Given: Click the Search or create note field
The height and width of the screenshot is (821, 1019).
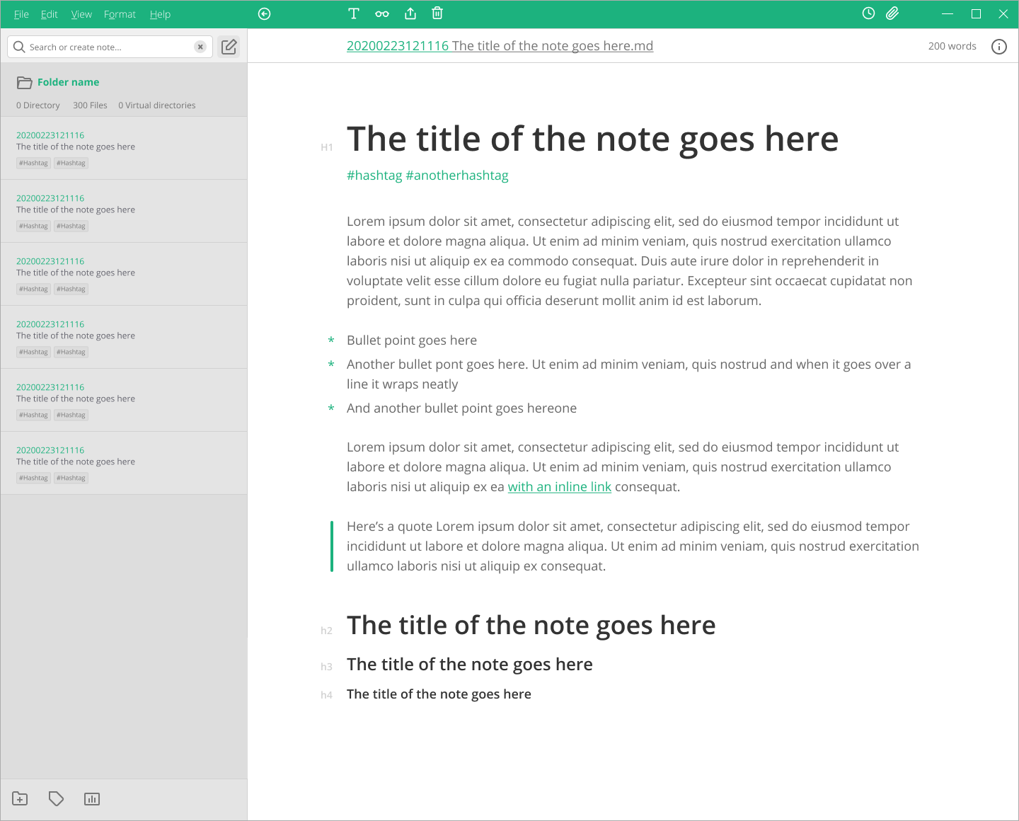Looking at the screenshot, I should click(x=110, y=47).
